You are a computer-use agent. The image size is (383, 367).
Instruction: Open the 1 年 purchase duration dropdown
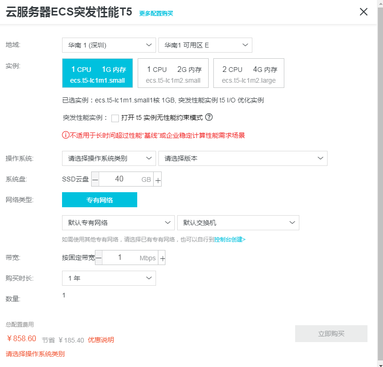109,278
